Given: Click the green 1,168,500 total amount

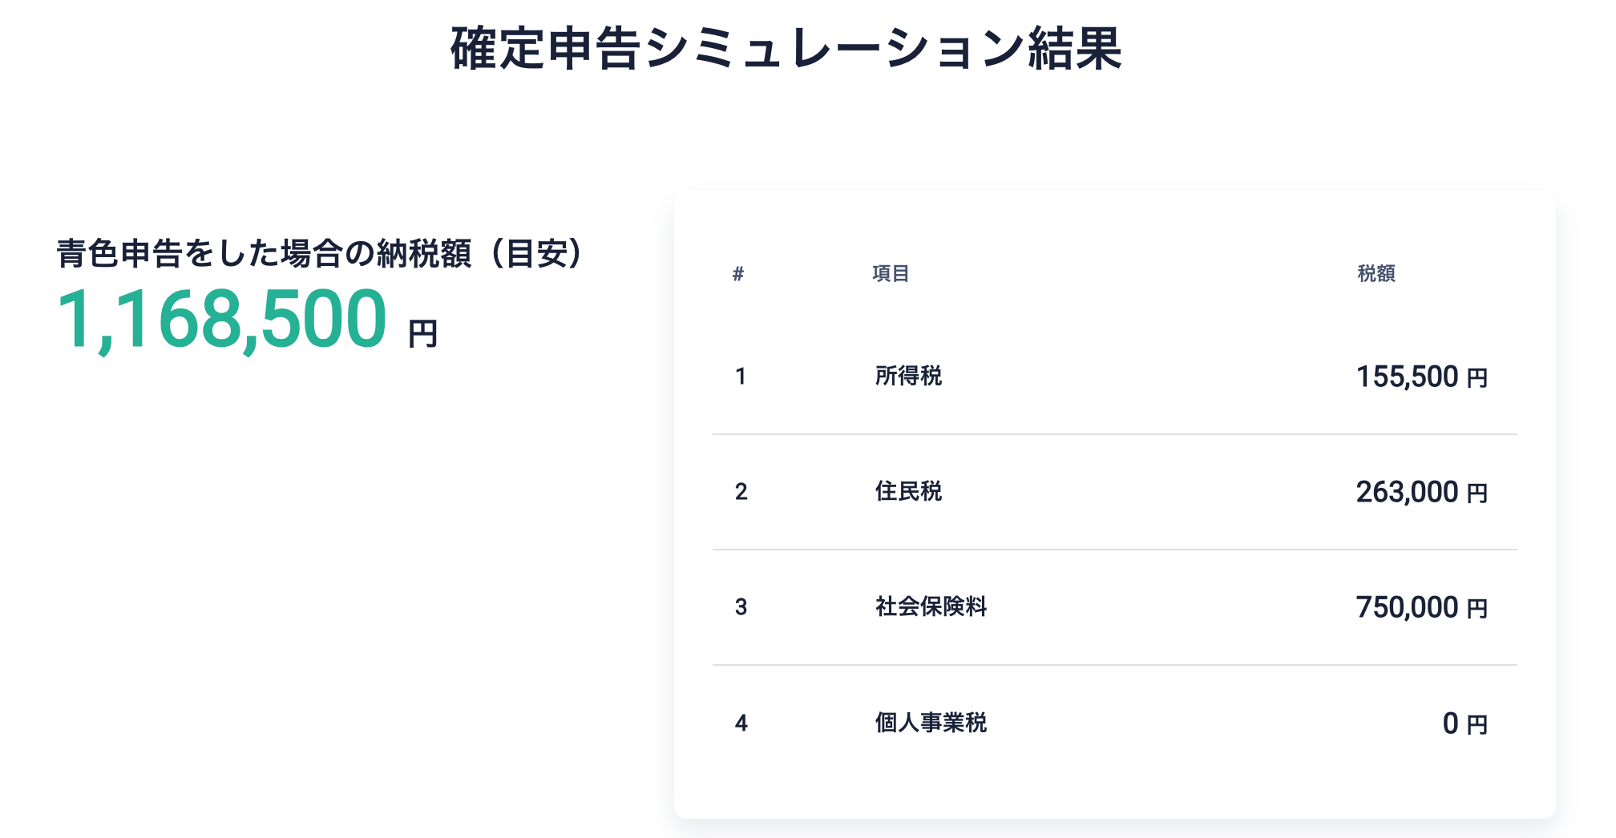Looking at the screenshot, I should (221, 320).
